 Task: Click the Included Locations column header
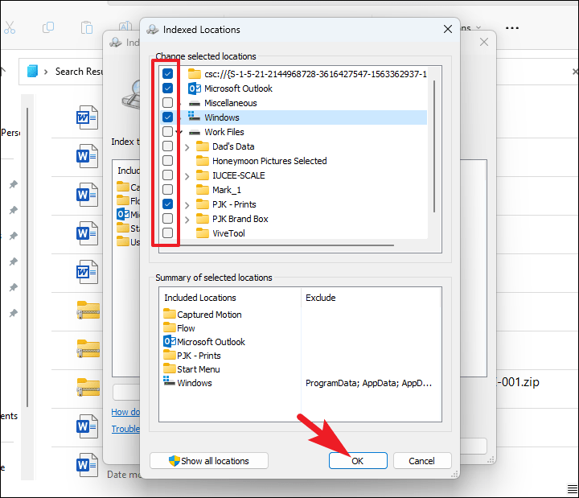[x=199, y=298]
